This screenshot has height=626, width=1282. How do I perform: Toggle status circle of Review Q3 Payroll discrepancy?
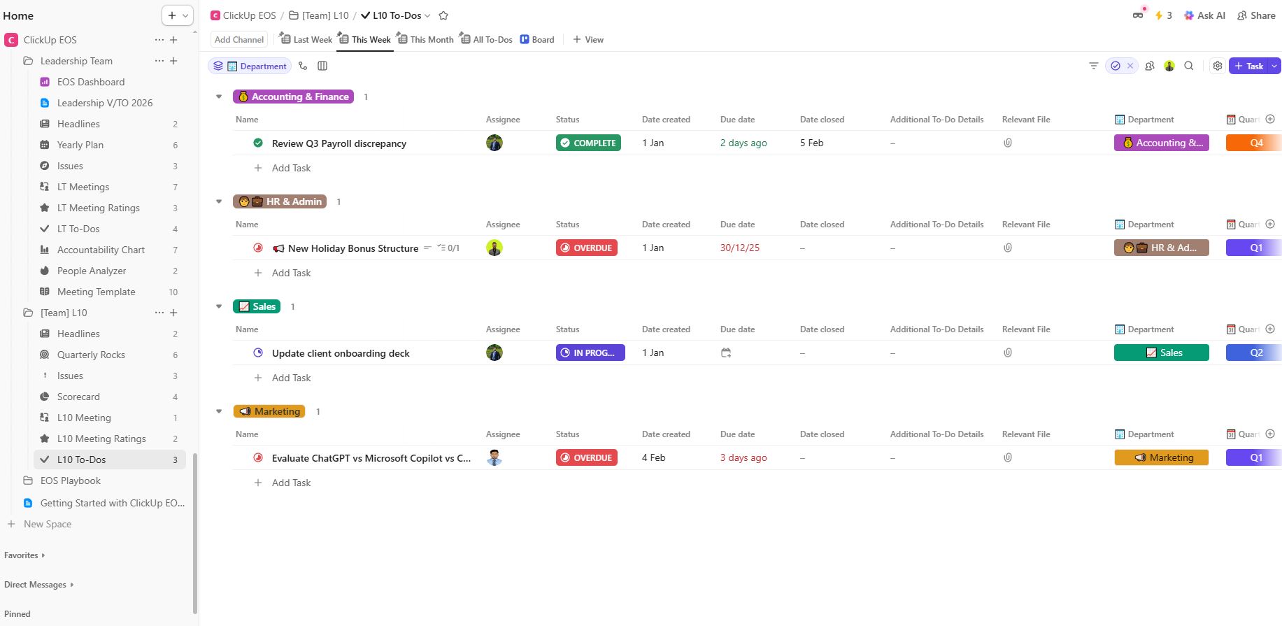coord(258,143)
